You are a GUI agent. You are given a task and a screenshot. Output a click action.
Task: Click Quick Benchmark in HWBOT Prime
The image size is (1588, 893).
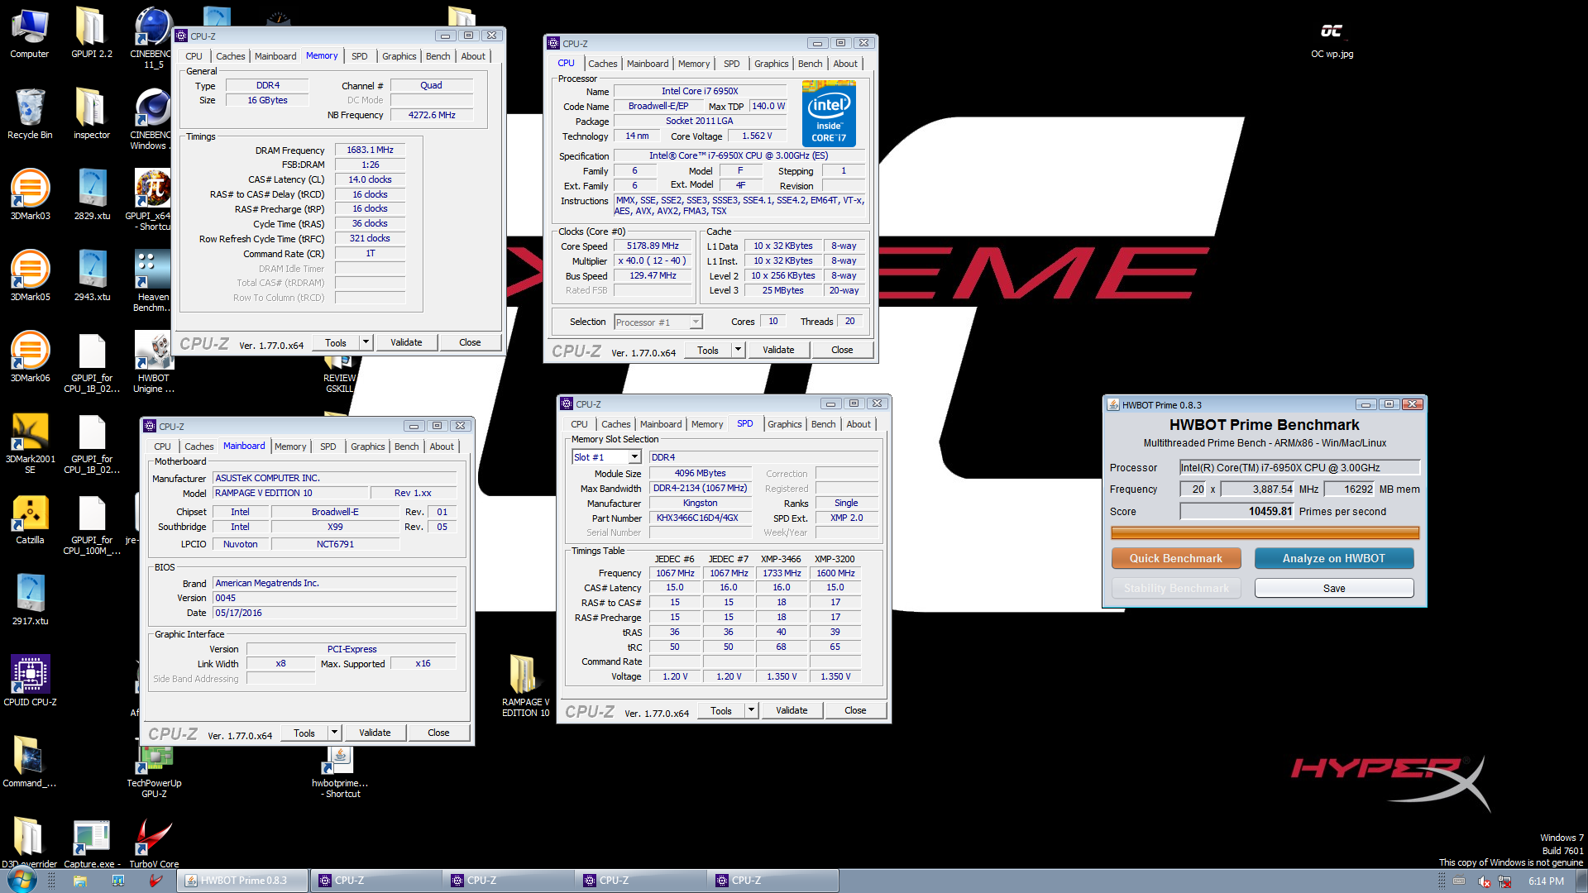pos(1175,558)
